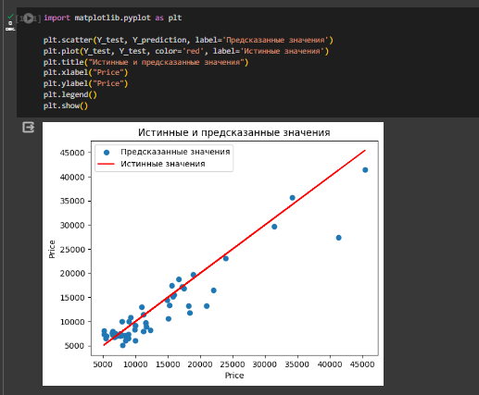479x395 pixels.
Task: Click the y-axis tick label 45000
Action: point(72,153)
